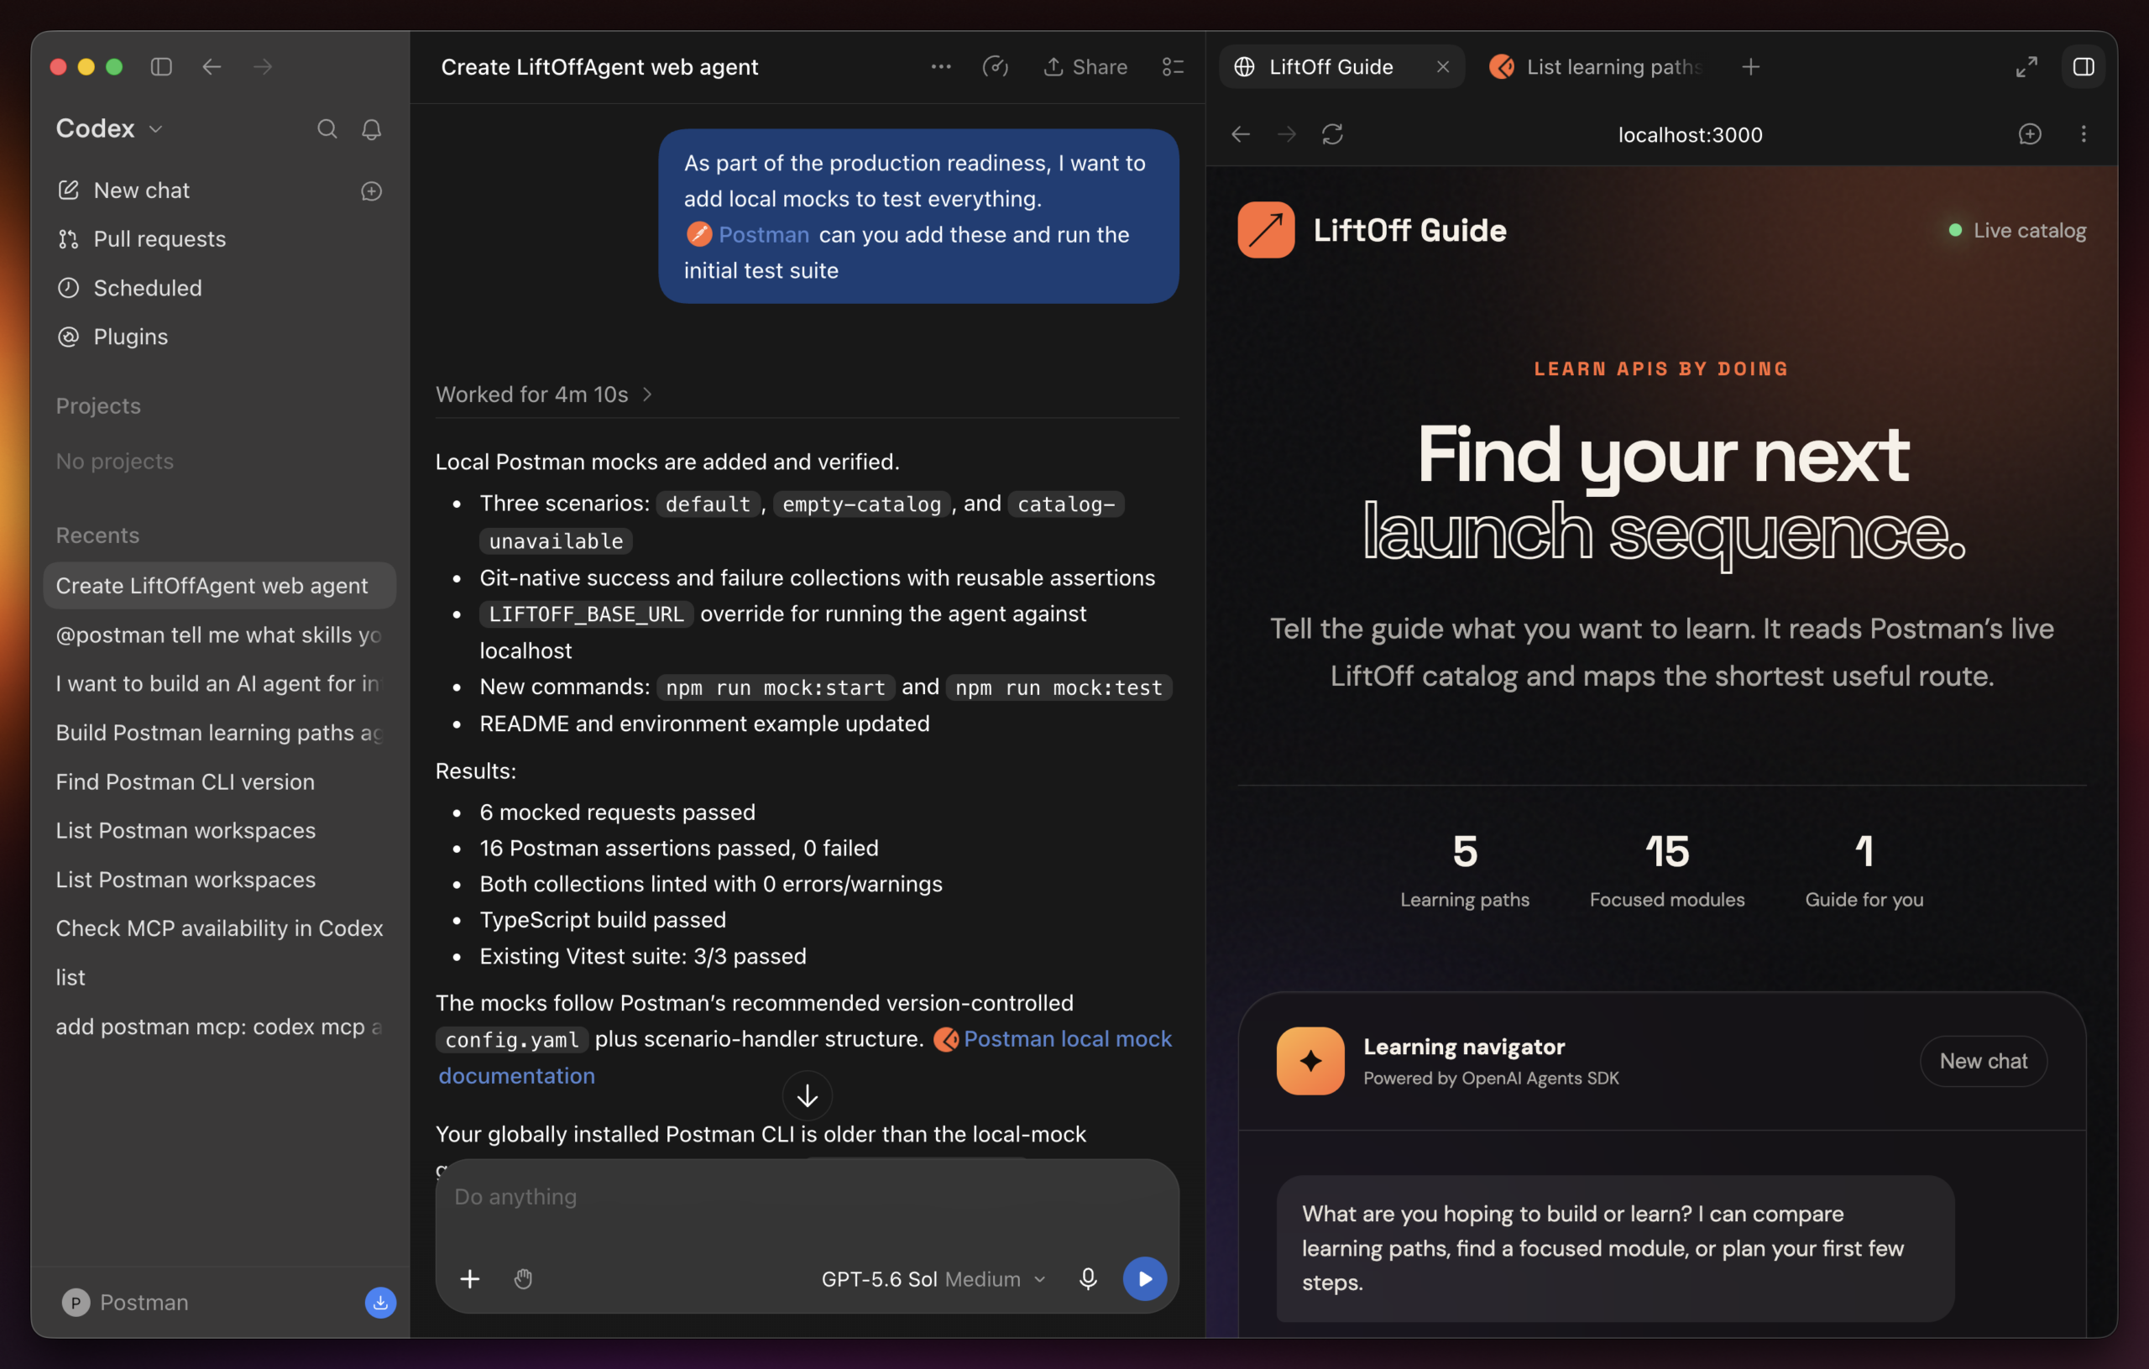The height and width of the screenshot is (1369, 2149).
Task: Open recent chat 'I want to build an AI agent'
Action: 220,683
